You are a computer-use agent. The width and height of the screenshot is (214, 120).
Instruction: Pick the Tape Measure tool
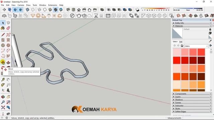point(3,80)
